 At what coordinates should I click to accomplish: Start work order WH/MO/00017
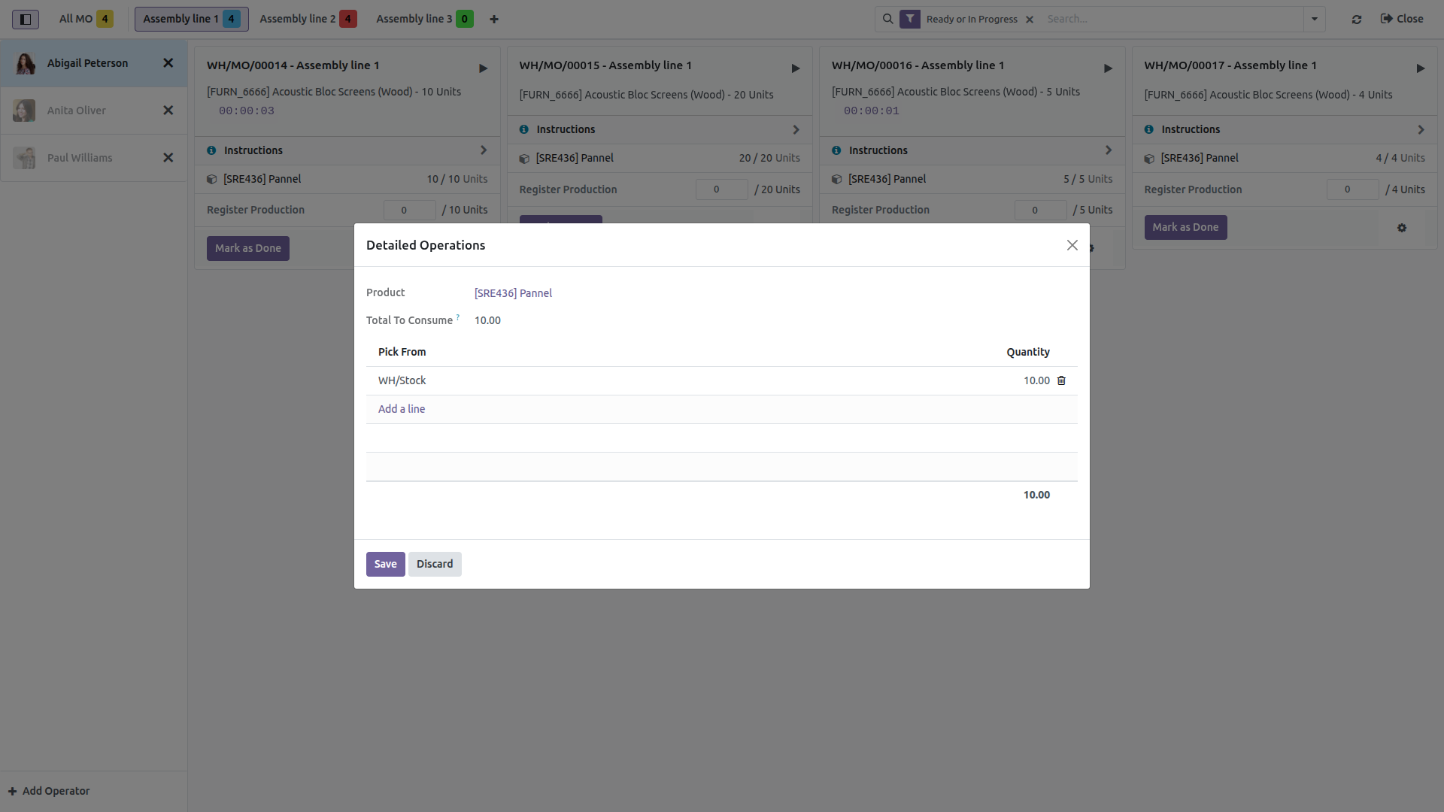pos(1421,68)
